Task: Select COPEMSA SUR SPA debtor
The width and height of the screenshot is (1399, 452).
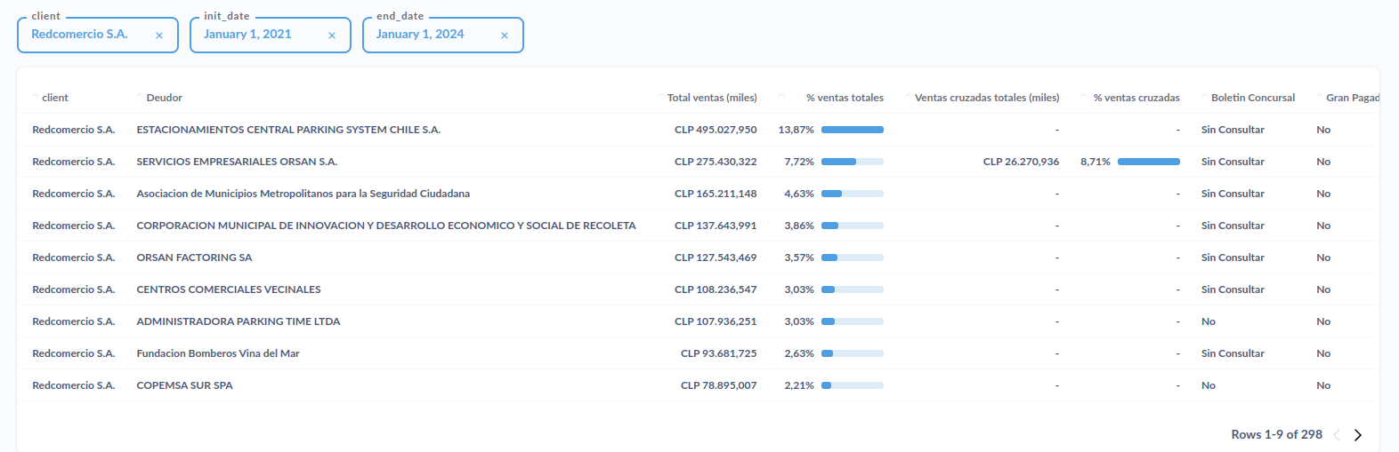Action: click(184, 385)
